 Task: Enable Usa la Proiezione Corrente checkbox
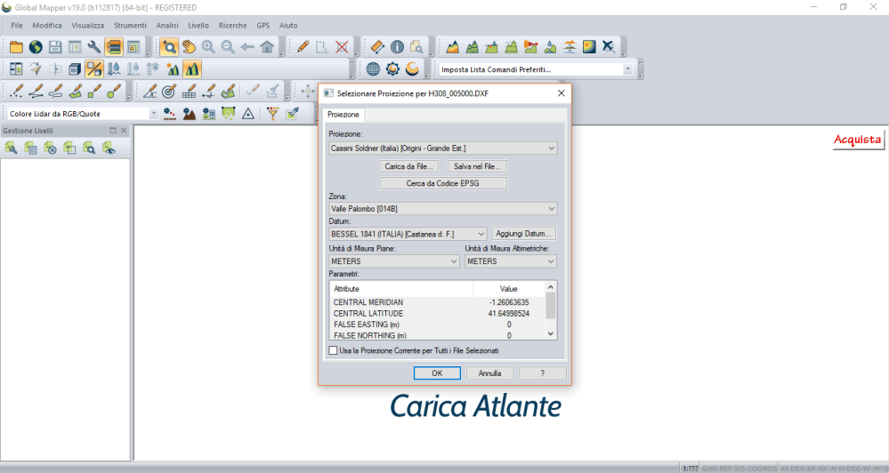(334, 351)
